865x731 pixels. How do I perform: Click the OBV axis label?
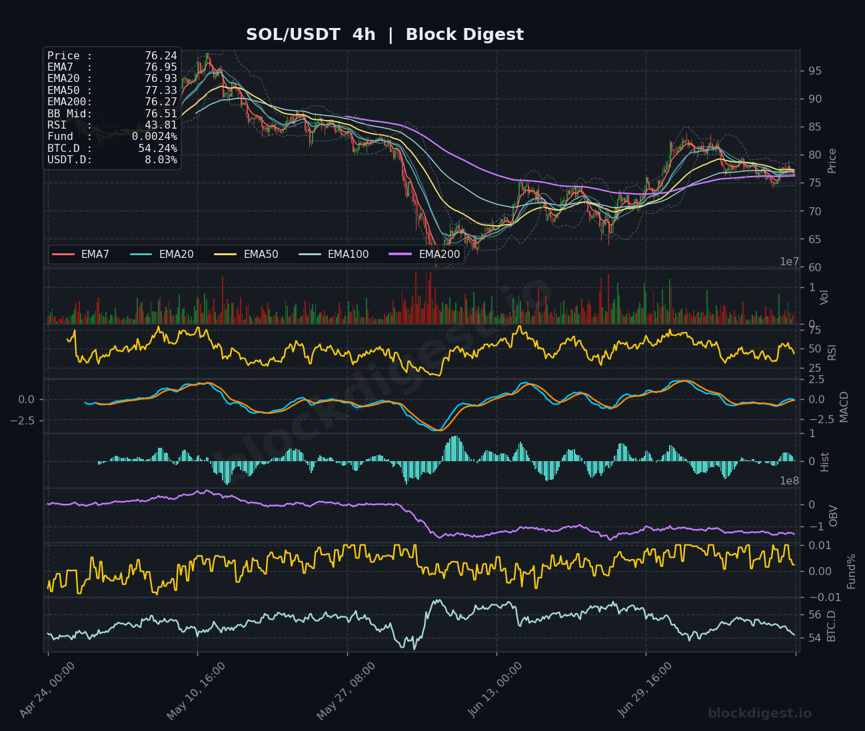coord(833,516)
